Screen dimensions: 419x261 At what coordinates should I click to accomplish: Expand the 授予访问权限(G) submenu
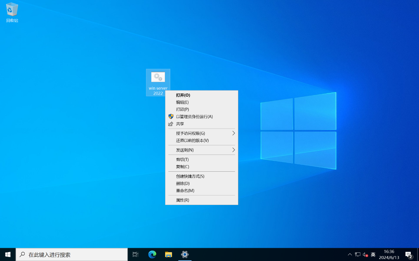click(201, 133)
